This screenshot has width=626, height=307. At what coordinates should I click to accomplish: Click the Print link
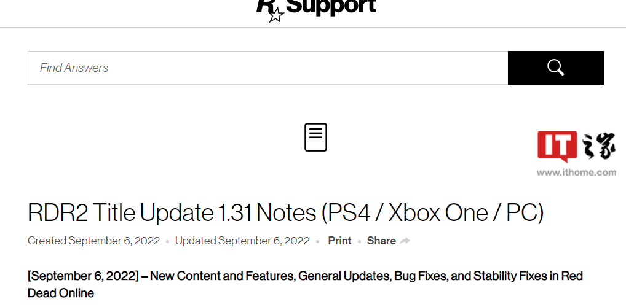click(x=339, y=241)
